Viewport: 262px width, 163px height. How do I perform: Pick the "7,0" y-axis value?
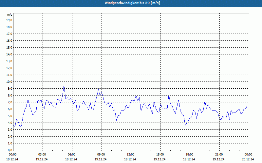point(10,102)
